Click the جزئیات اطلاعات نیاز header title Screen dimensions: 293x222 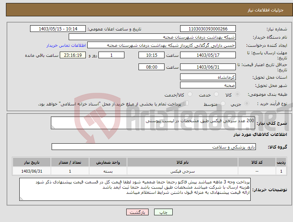point(266,10)
